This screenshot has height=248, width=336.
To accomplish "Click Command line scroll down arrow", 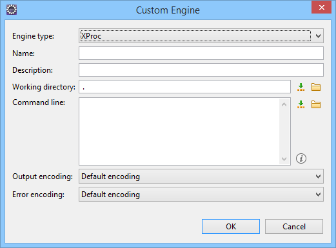I will click(284, 159).
